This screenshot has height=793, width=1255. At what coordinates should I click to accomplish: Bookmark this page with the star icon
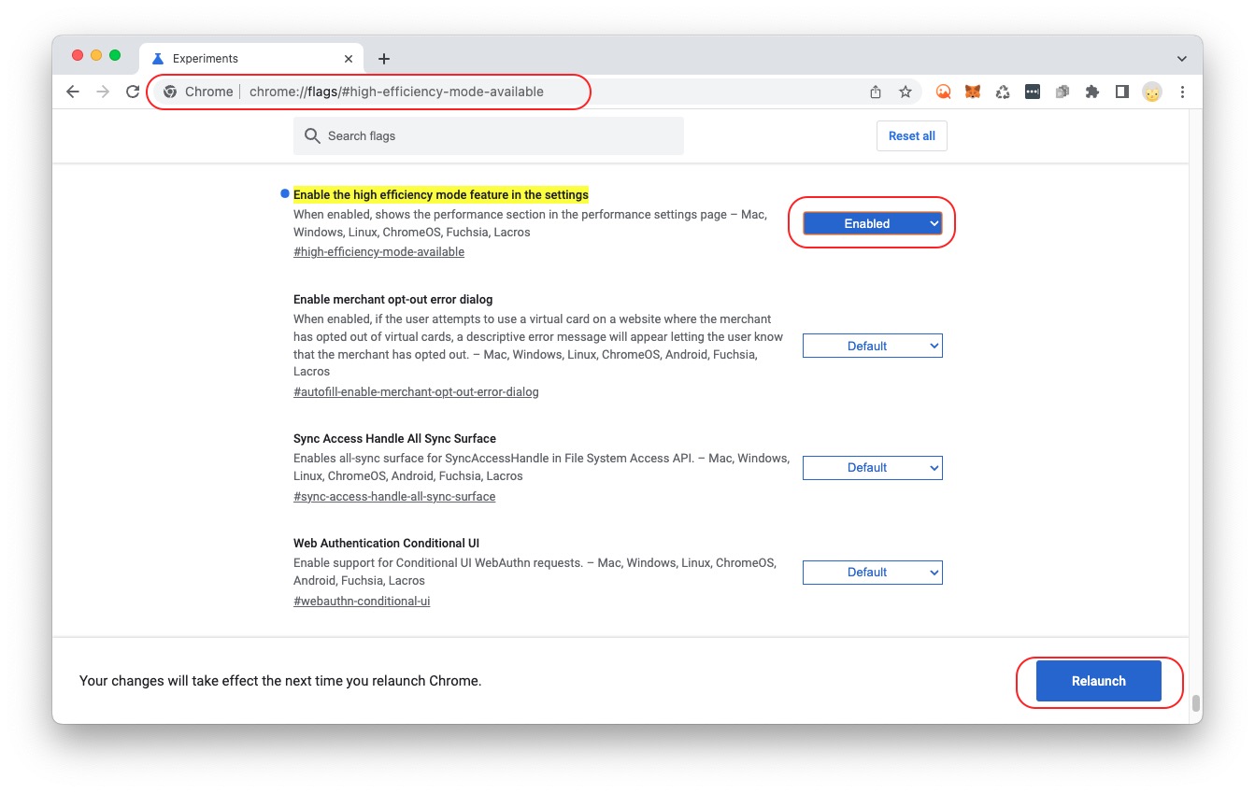coord(905,92)
